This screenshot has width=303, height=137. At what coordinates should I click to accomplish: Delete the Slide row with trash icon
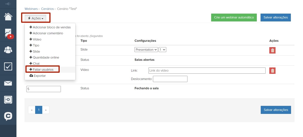click(272, 50)
